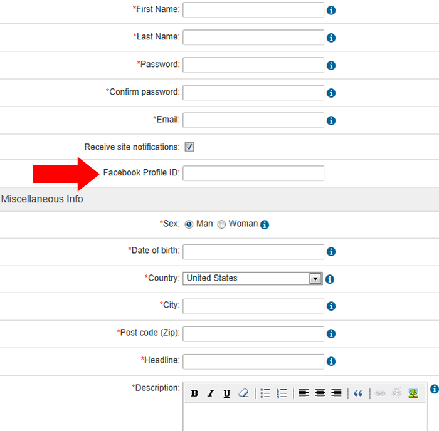Click the Confirm password field

[x=253, y=93]
